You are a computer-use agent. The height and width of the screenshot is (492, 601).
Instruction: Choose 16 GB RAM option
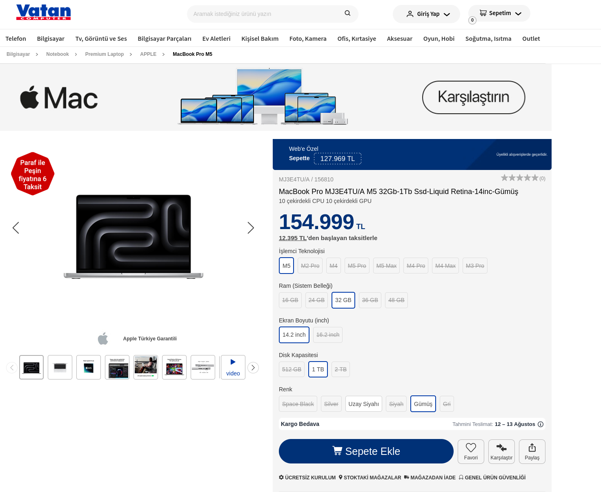(290, 300)
